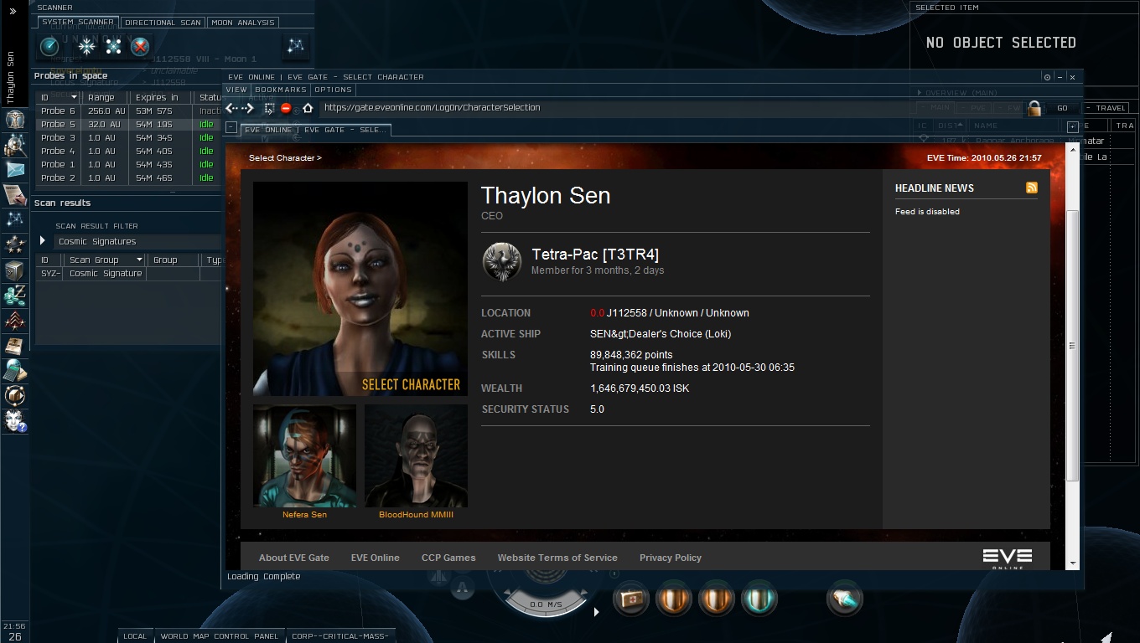Image resolution: width=1140 pixels, height=643 pixels.
Task: Activate the probe launcher module
Action: pos(844,599)
